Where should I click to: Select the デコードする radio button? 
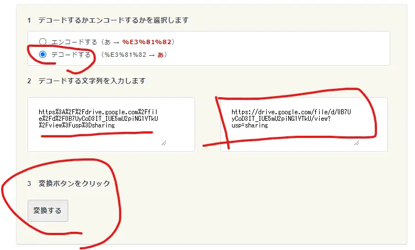coord(42,54)
